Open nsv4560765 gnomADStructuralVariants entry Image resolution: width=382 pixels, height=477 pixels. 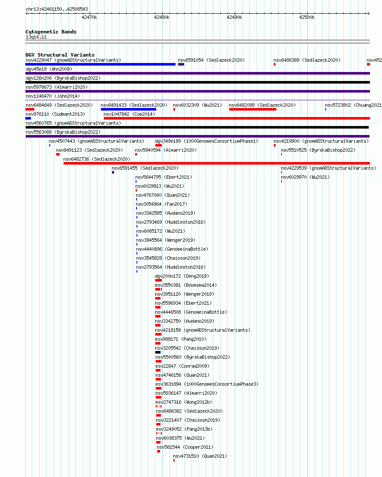point(73,123)
